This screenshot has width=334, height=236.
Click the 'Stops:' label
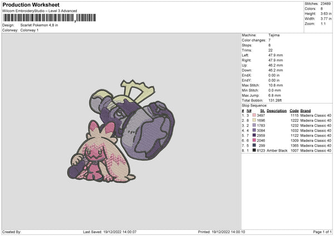coord(247,45)
